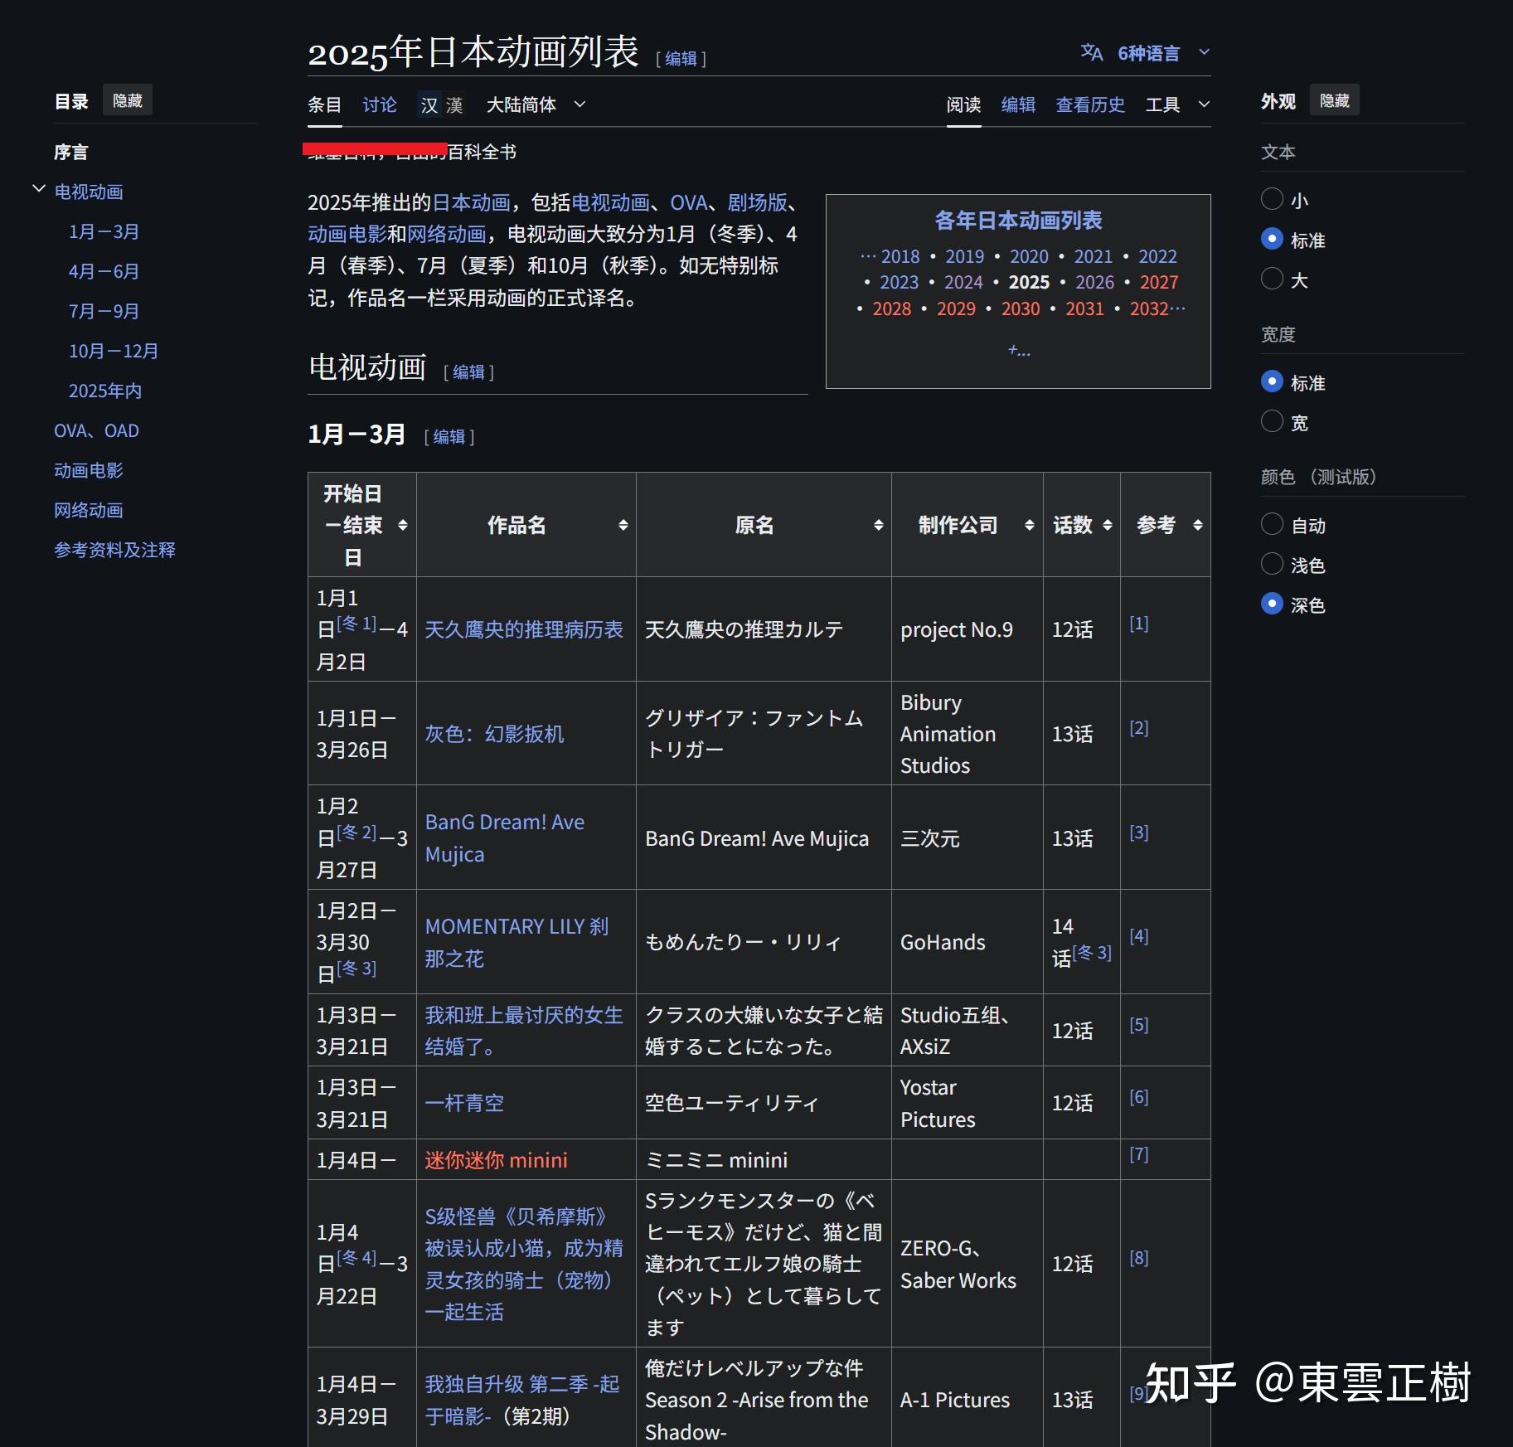Click the language translate icon

pyautogui.click(x=1091, y=53)
